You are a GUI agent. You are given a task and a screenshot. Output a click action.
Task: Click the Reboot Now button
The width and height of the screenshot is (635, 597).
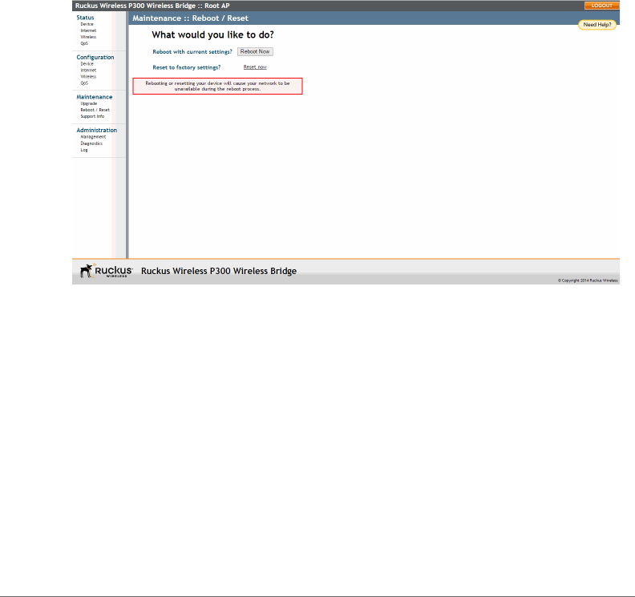point(255,51)
